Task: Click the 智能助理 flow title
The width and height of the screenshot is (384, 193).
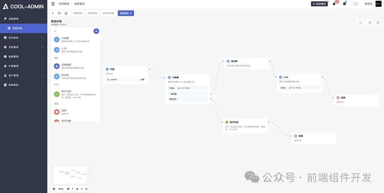Action: coord(56,21)
